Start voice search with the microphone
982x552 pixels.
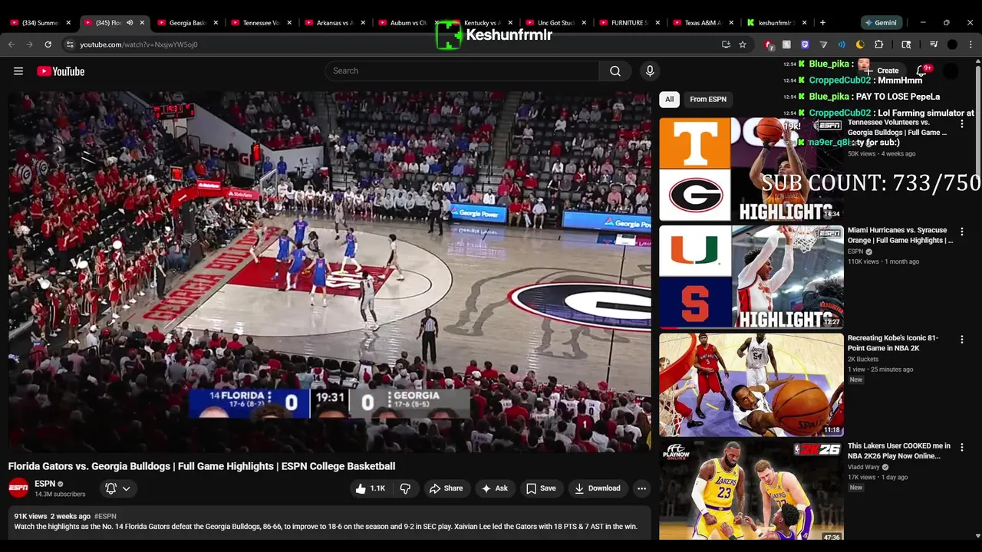click(650, 71)
